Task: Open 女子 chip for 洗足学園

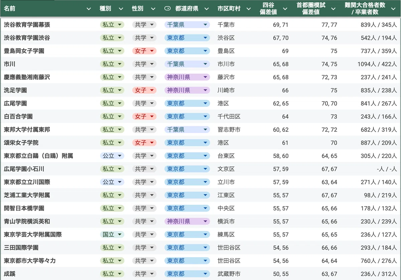Action: [144, 90]
